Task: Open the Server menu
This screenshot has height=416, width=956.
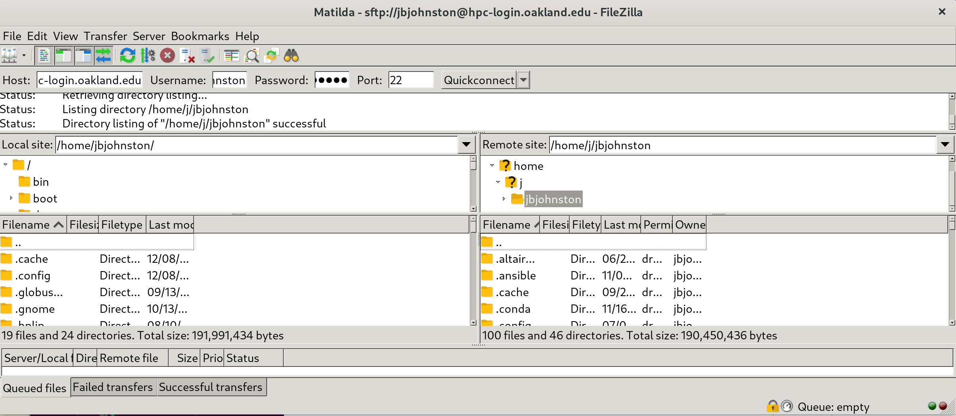Action: coord(149,36)
